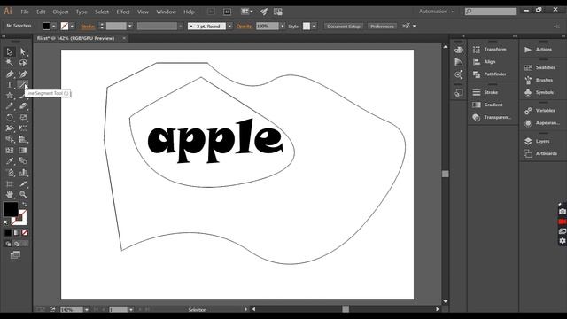Viewport: 567px width, 319px height.
Task: Select the Zoom tool
Action: click(23, 195)
